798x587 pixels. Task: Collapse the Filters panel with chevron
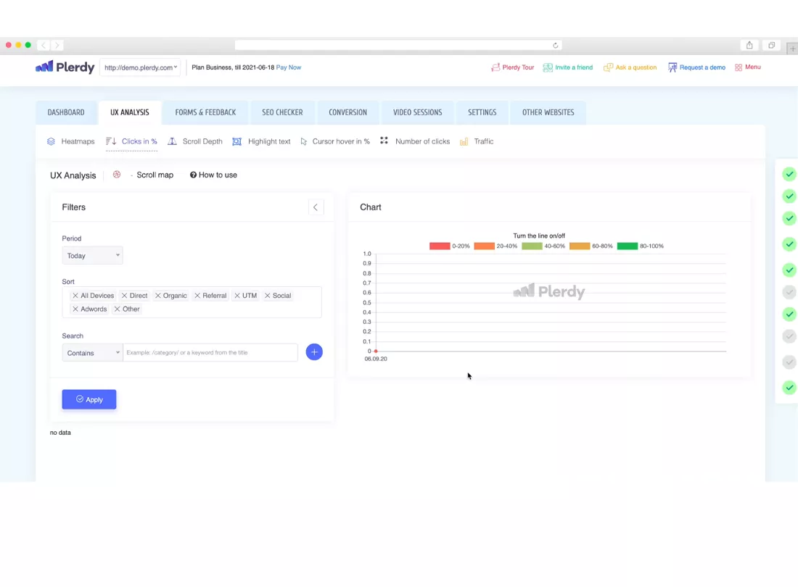[316, 207]
